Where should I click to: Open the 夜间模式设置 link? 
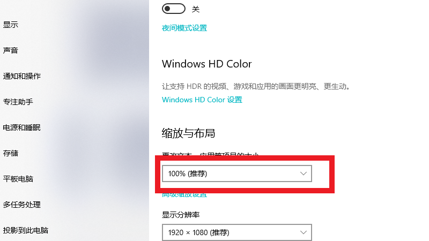pyautogui.click(x=184, y=28)
